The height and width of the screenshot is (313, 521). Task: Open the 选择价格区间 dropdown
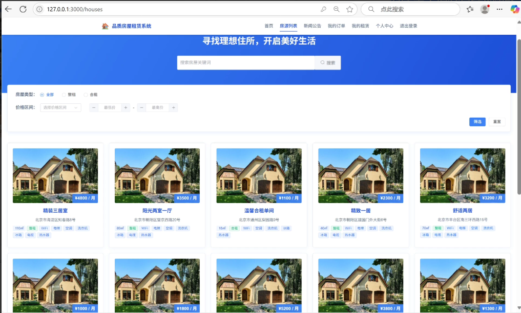60,107
